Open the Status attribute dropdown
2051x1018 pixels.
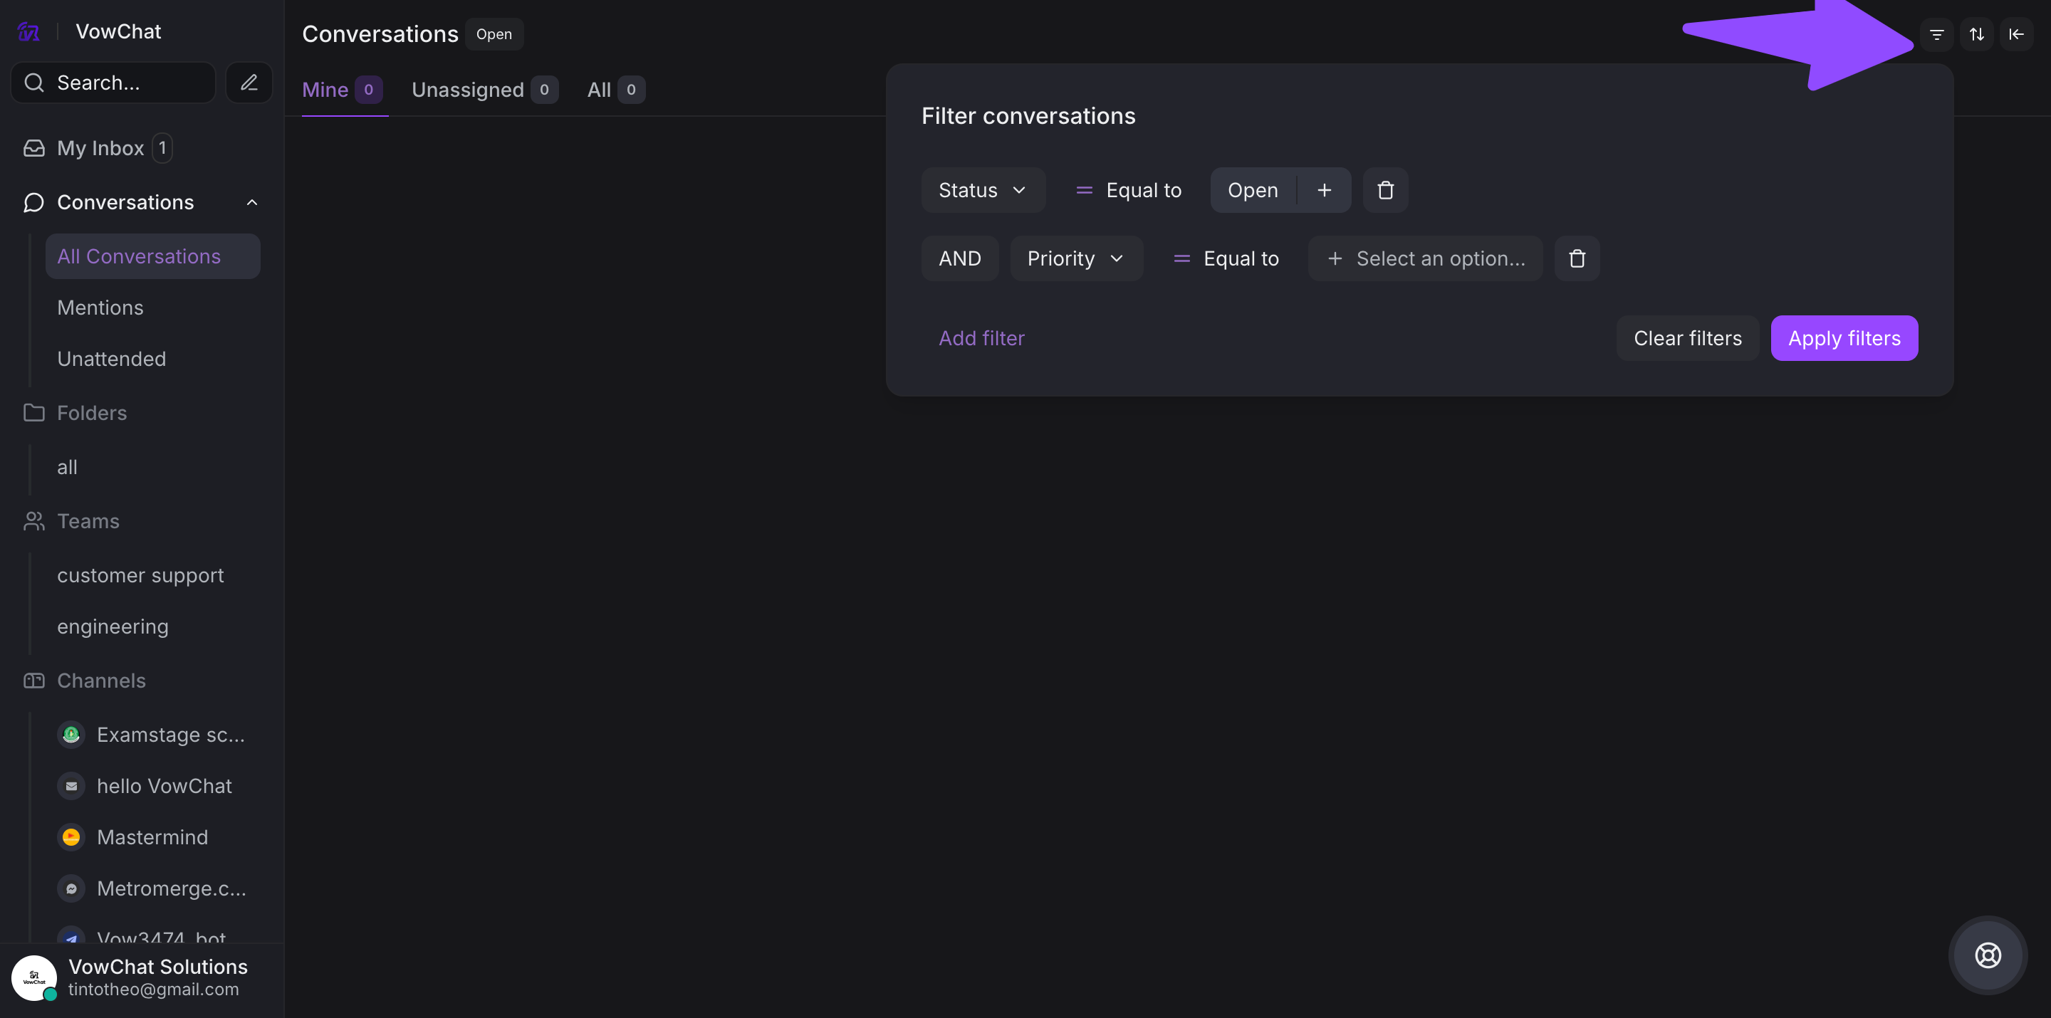point(983,190)
